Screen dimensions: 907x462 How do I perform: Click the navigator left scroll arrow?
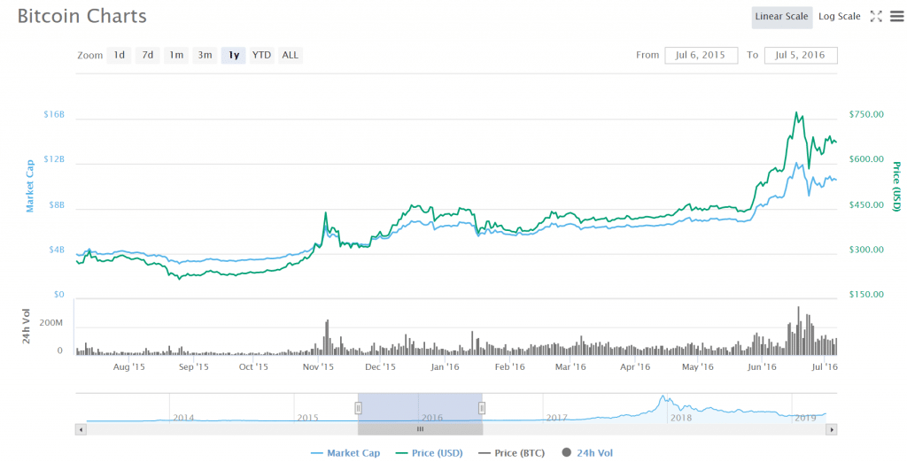click(x=81, y=429)
